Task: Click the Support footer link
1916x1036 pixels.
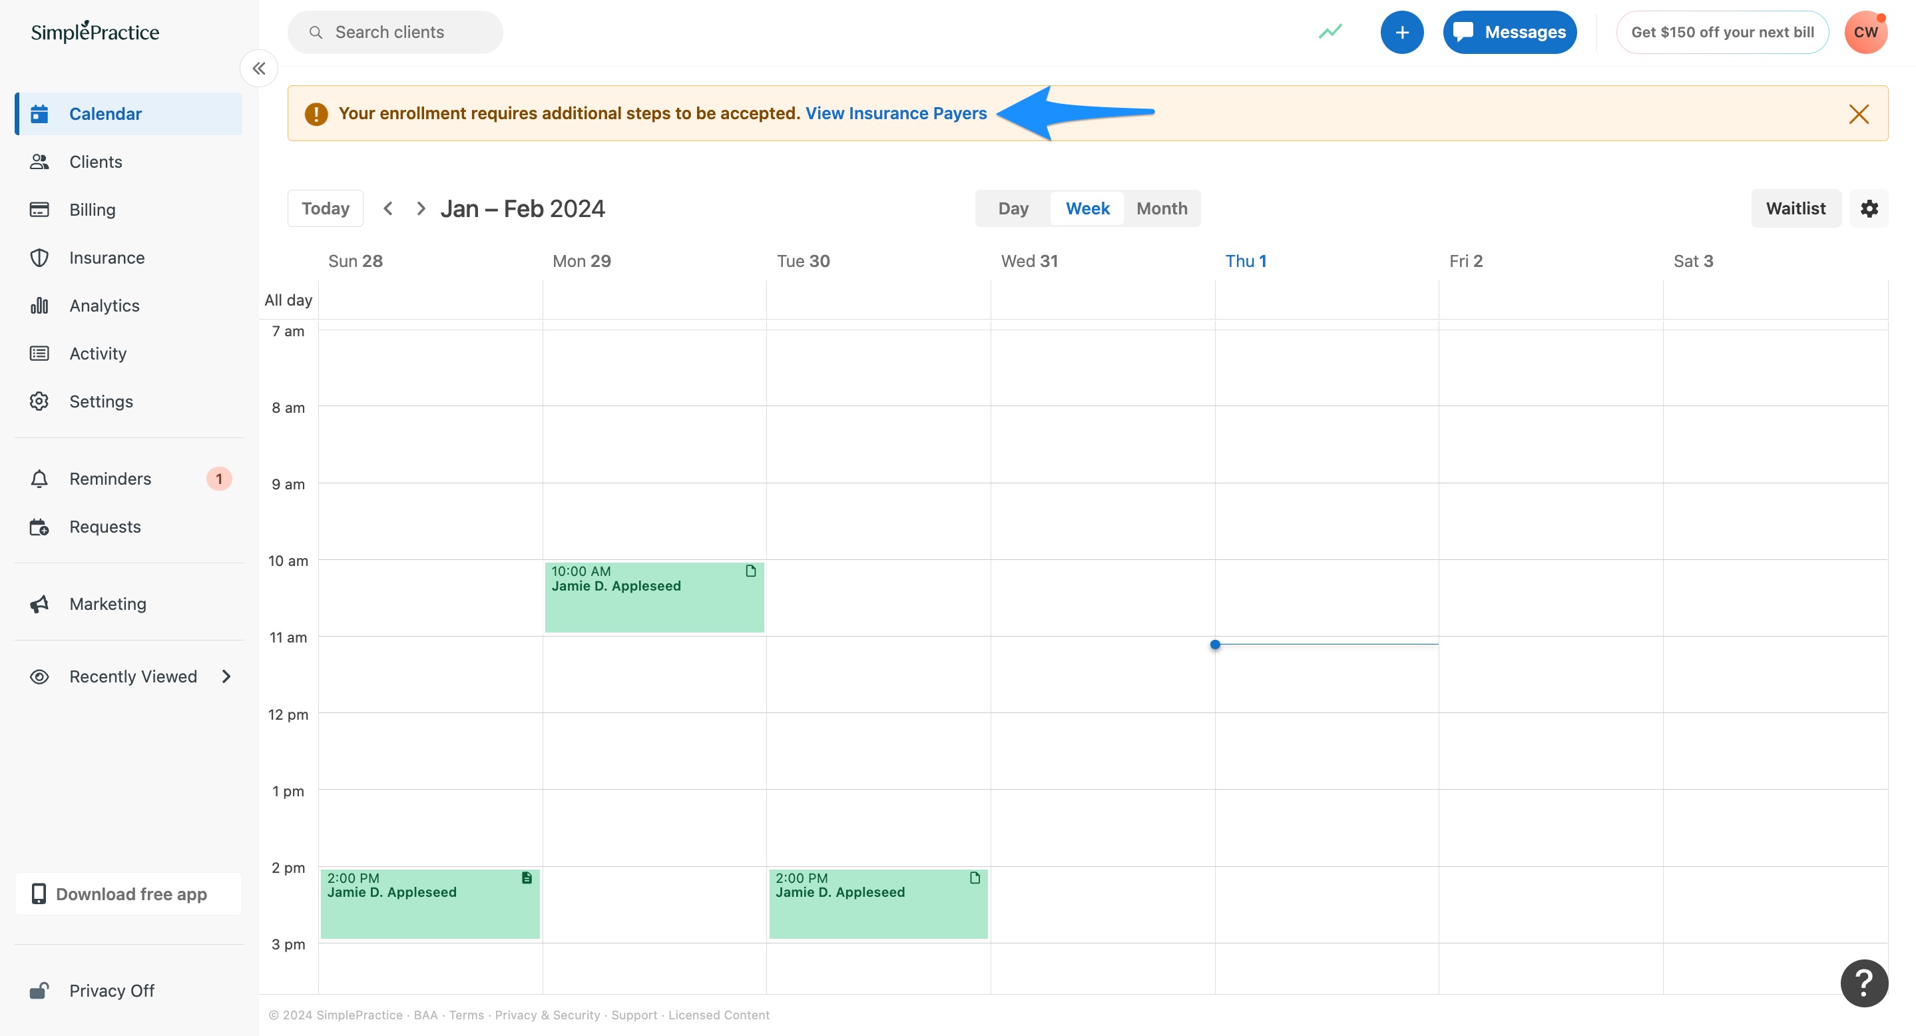Action: tap(634, 1015)
